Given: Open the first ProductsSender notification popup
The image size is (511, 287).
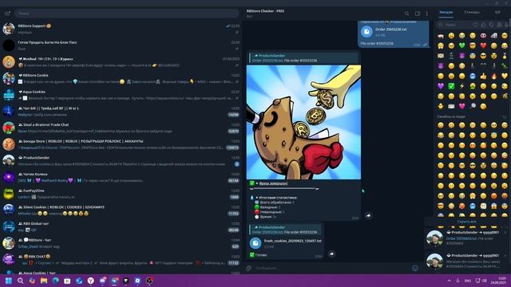Looking at the screenshot, I should click(x=466, y=238).
